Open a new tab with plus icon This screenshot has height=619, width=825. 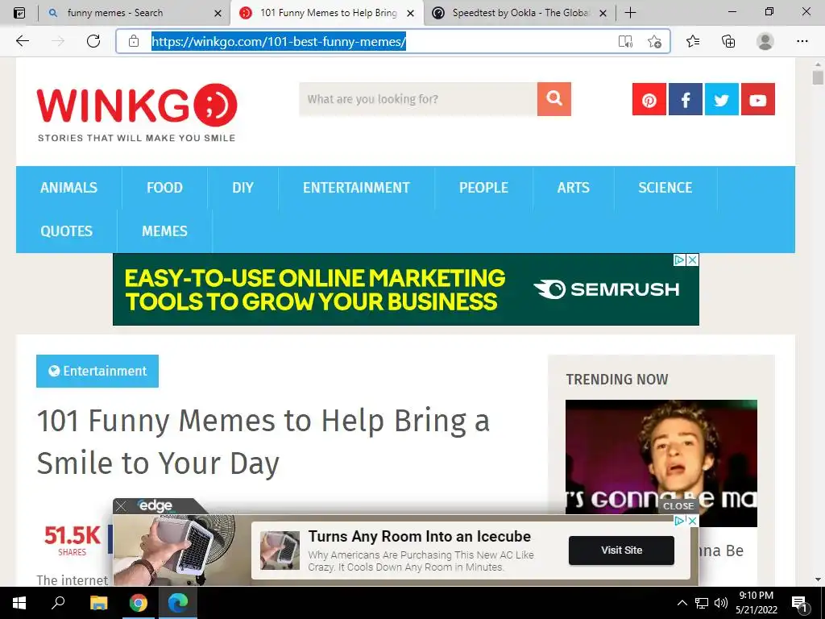coord(630,13)
